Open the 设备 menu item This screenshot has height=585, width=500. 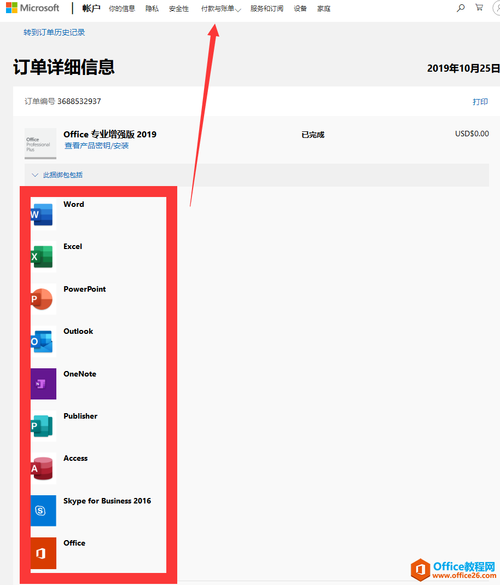300,9
